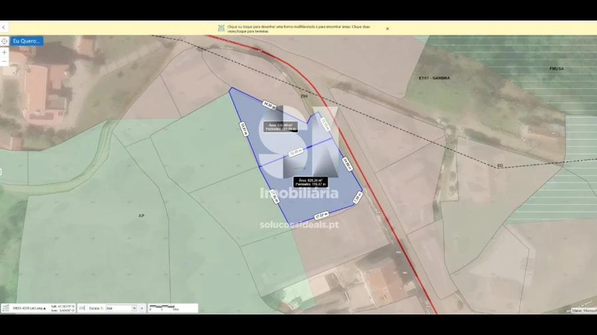Click the locate-me crosshair icon

point(5,41)
